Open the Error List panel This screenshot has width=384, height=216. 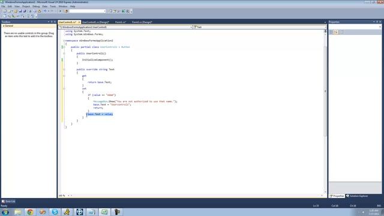pyautogui.click(x=8, y=202)
